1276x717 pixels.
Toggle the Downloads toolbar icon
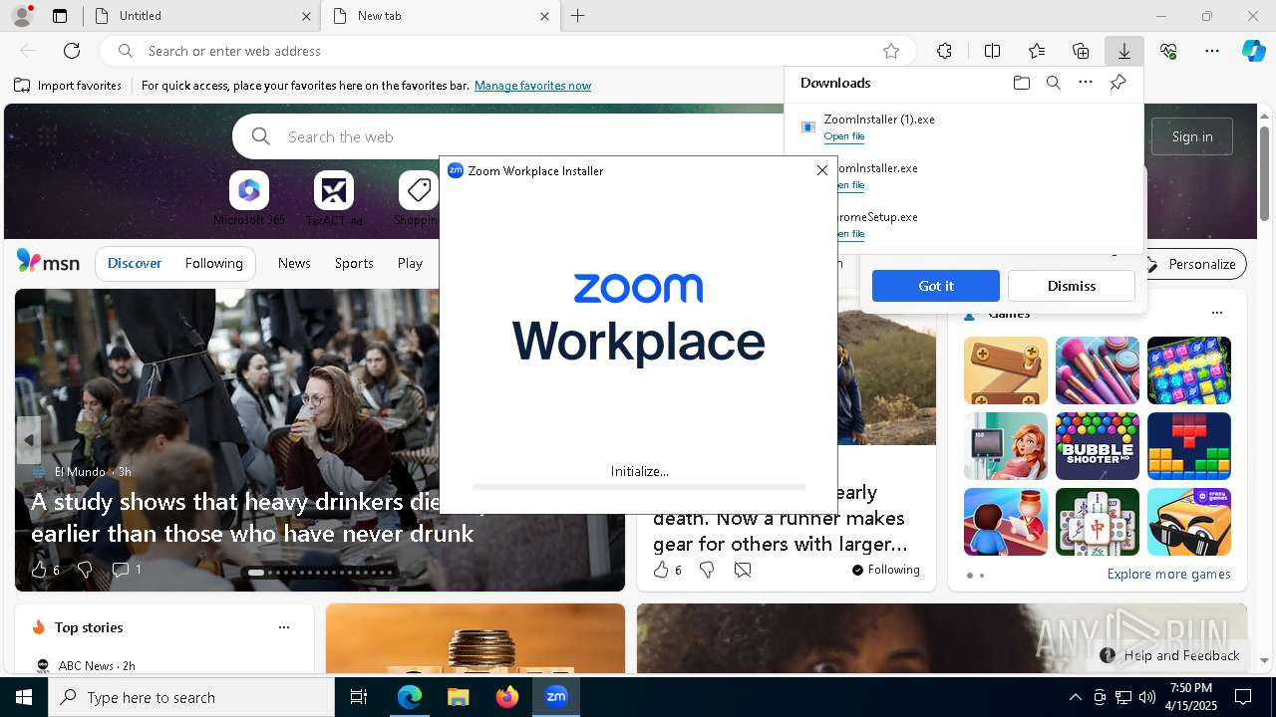pyautogui.click(x=1124, y=51)
